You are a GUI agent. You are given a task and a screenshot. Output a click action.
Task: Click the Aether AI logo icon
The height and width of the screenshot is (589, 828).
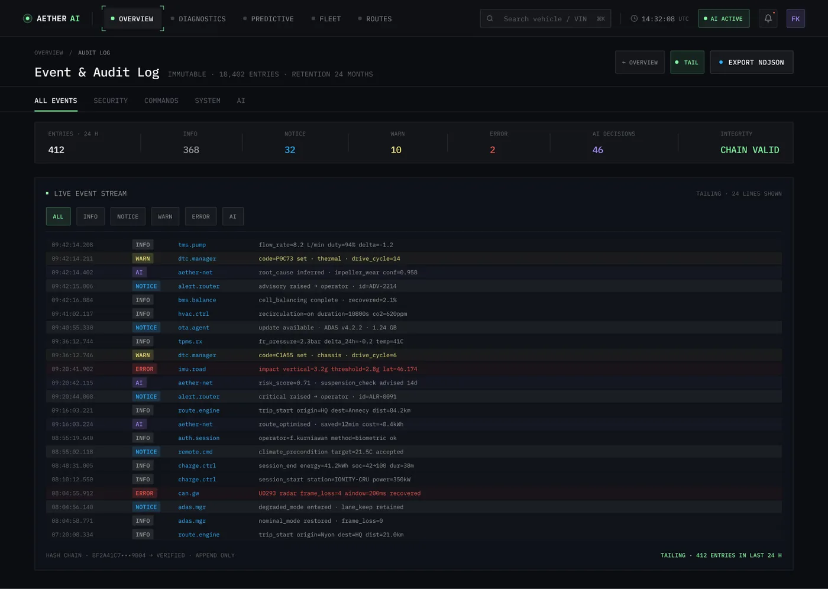click(27, 18)
